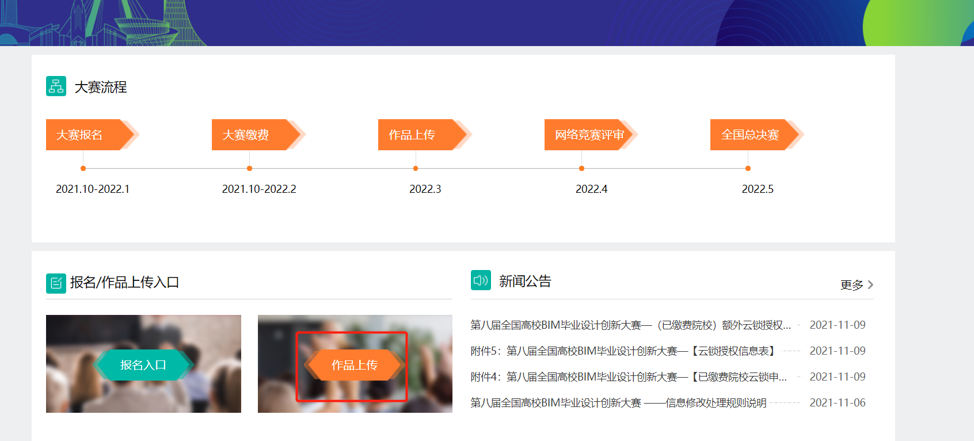Open 附件4 已缴费院校云锁申 announcement
This screenshot has width=974, height=441.
(628, 377)
